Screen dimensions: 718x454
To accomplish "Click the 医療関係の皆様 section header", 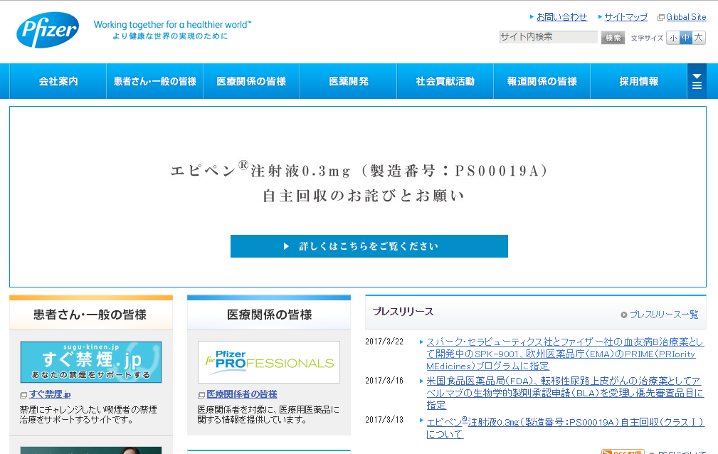I will (x=269, y=315).
